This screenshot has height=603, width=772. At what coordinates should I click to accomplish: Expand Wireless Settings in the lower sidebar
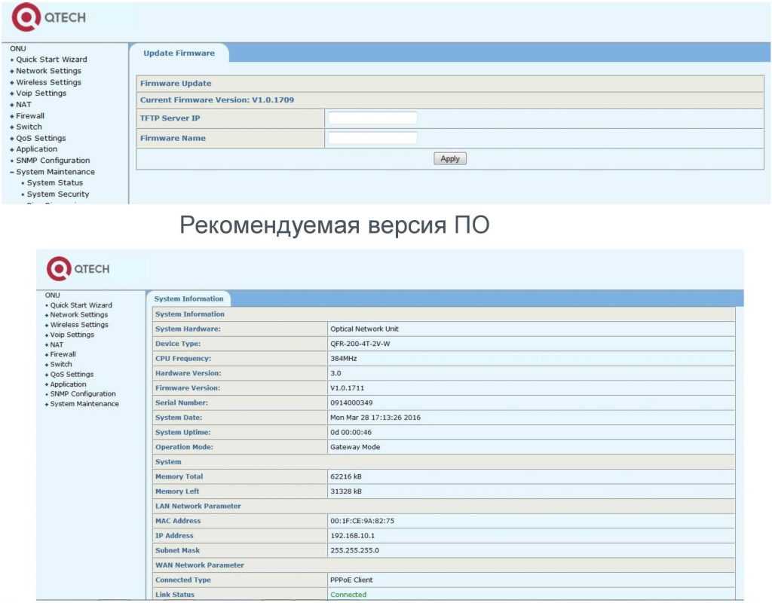coord(78,325)
